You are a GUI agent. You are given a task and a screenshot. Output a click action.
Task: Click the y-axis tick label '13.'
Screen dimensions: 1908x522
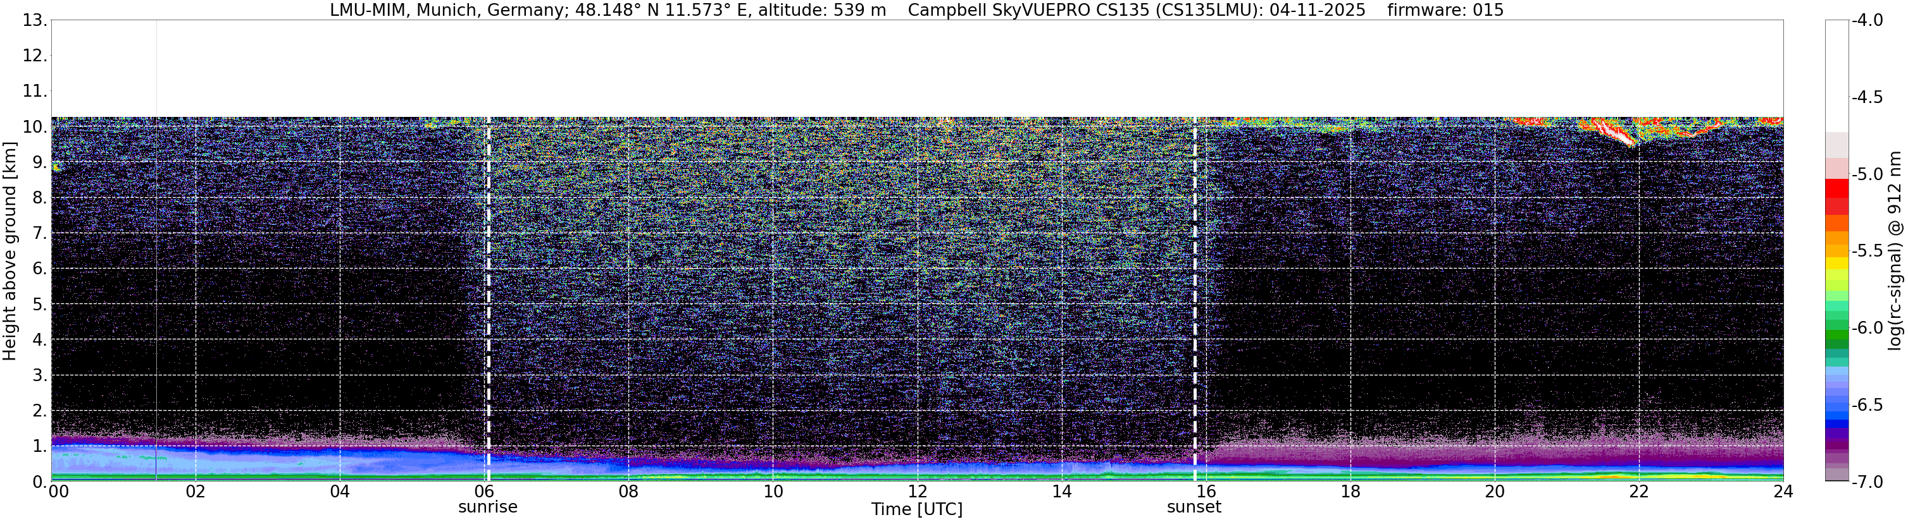pos(34,20)
